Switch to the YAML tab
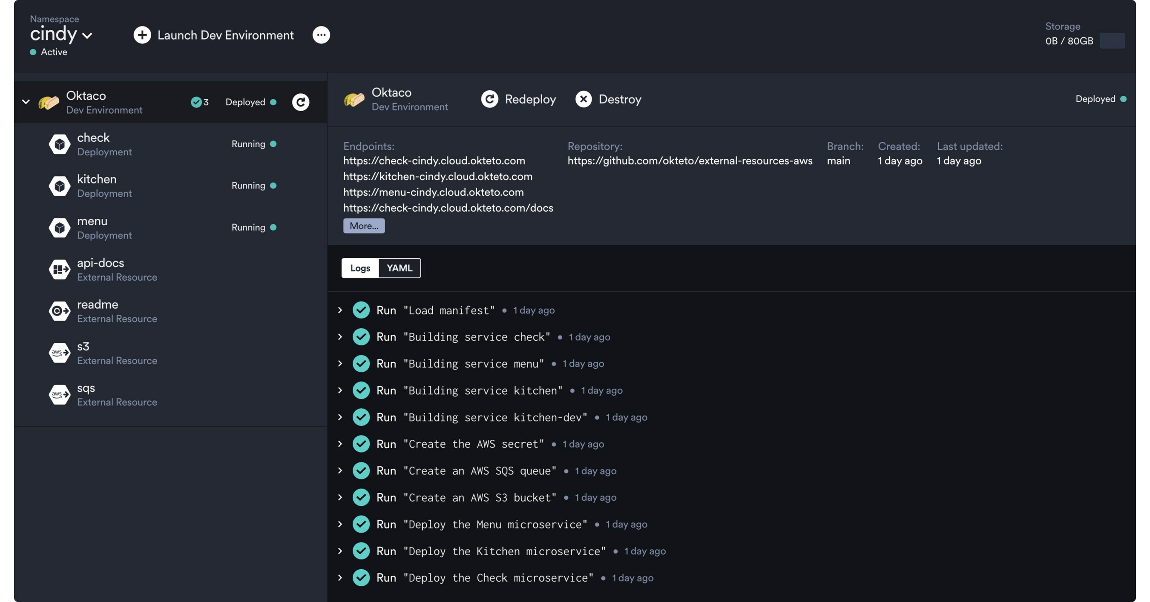 (x=399, y=268)
